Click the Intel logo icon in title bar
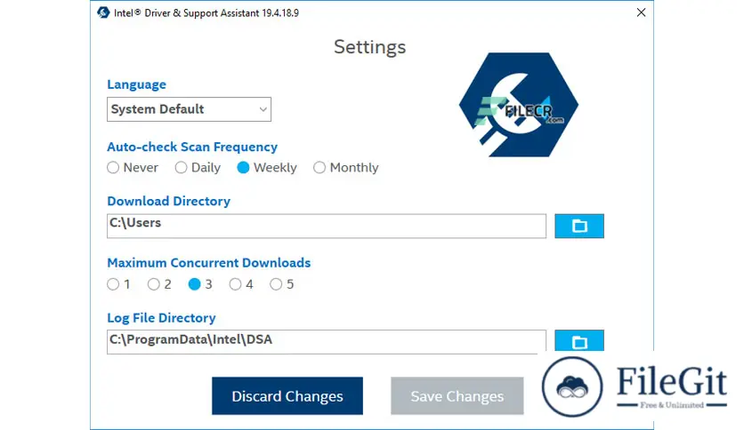Viewport: 744px width, 430px height. [104, 13]
